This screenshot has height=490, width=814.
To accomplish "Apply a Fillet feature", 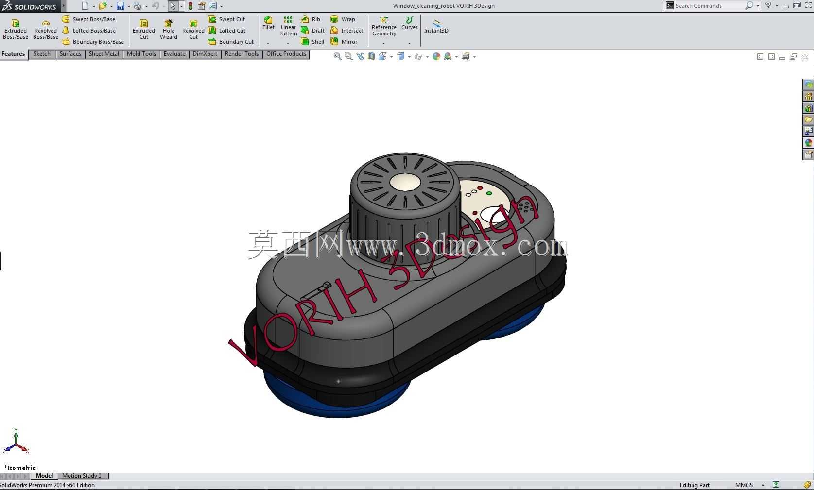I will click(x=268, y=23).
